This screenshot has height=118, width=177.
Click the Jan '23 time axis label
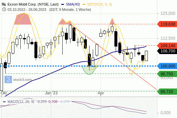tap(51, 93)
